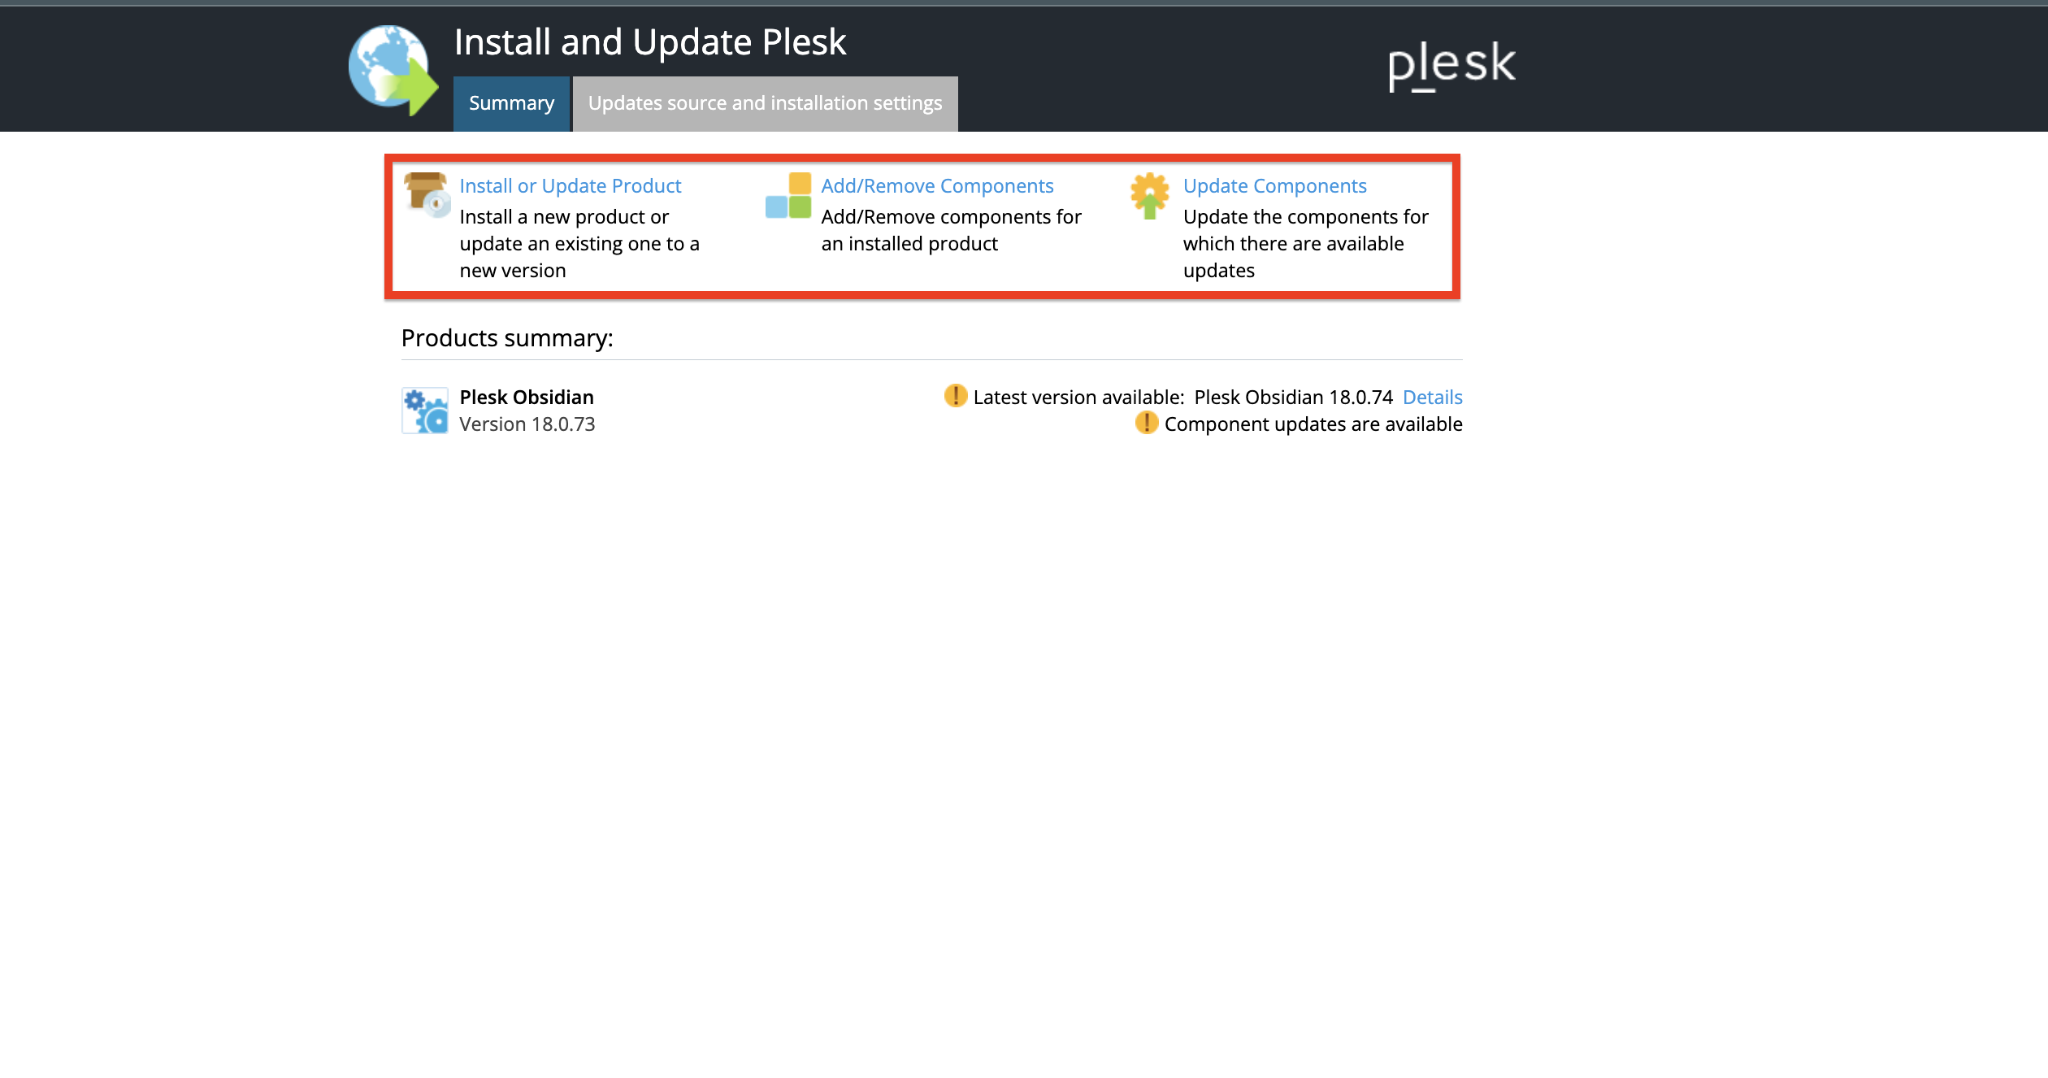Open the Add/Remove Components link
The height and width of the screenshot is (1078, 2048).
pos(937,186)
